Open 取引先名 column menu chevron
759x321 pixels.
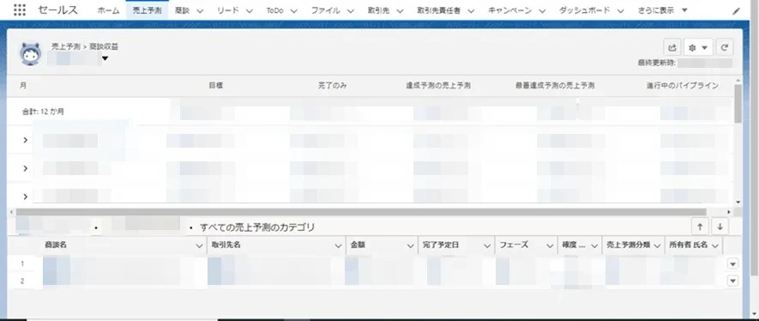tap(339, 246)
